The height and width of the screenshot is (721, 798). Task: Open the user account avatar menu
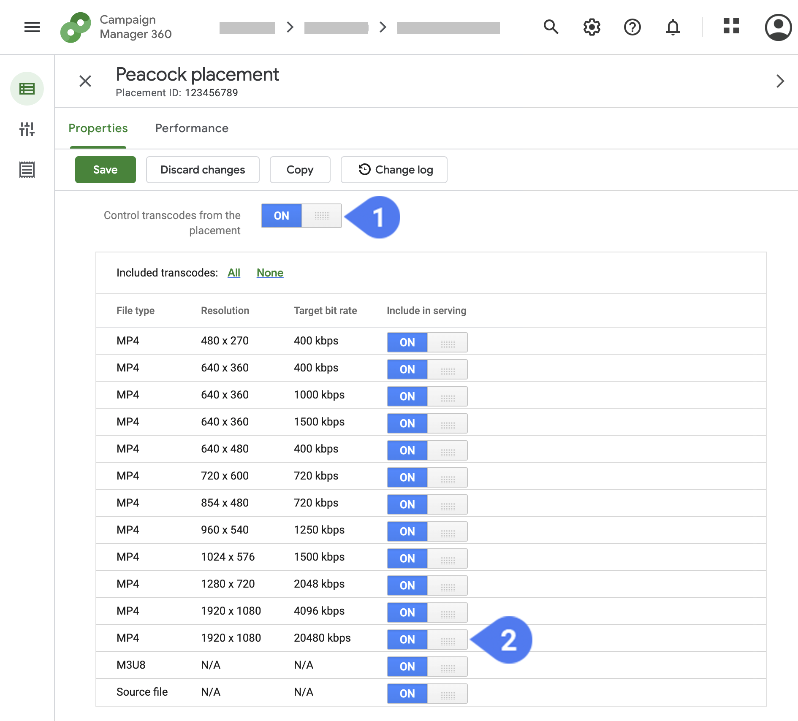tap(778, 27)
